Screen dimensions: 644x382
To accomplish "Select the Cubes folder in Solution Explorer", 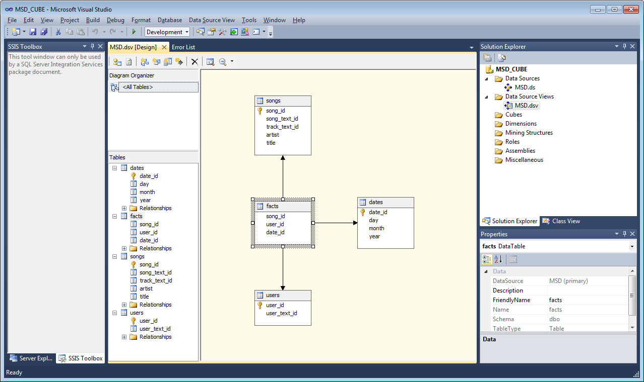I will click(x=513, y=115).
